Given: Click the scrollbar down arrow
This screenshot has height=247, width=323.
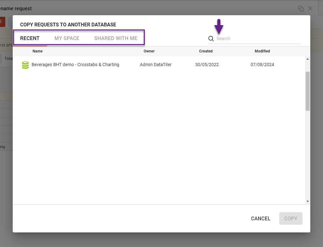Looking at the screenshot, I should pos(307,201).
